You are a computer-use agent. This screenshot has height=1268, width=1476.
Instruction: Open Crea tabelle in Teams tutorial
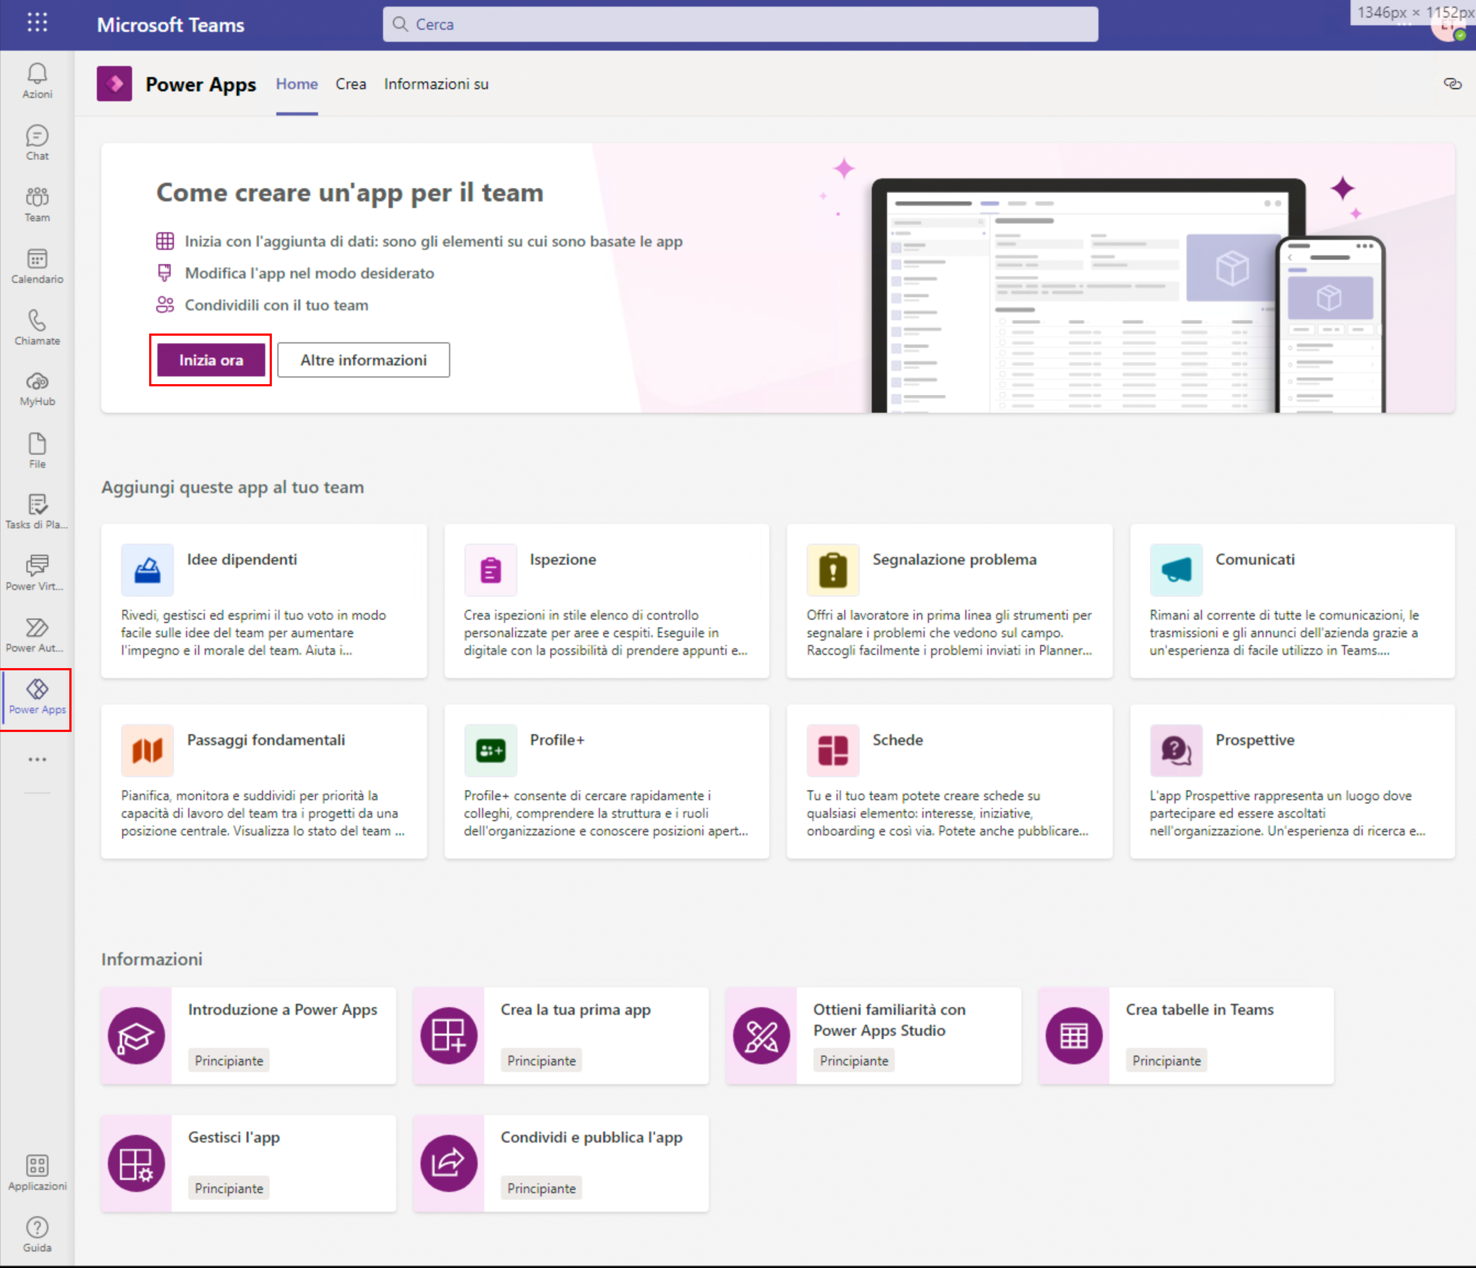coord(1200,1010)
